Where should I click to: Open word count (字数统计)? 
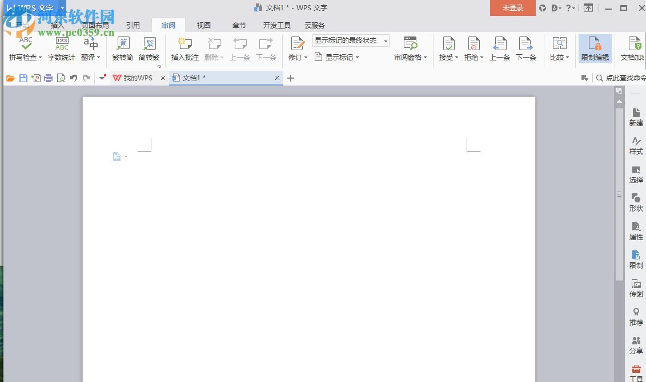[x=62, y=48]
